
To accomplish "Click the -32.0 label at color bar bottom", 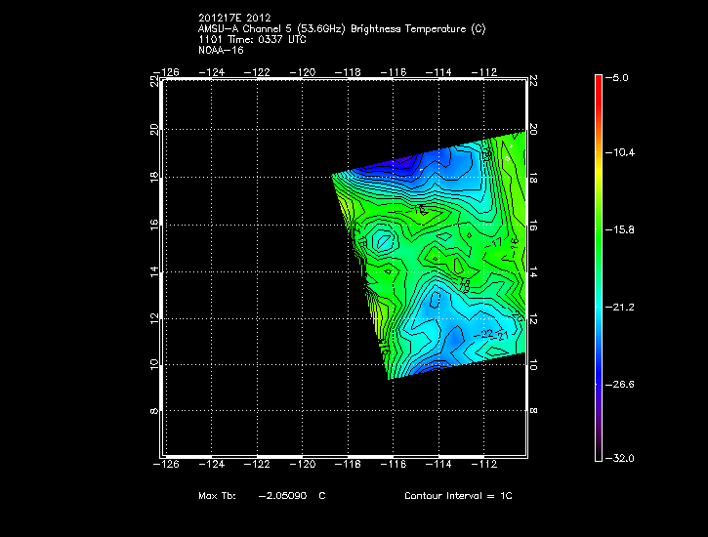I will coord(622,458).
